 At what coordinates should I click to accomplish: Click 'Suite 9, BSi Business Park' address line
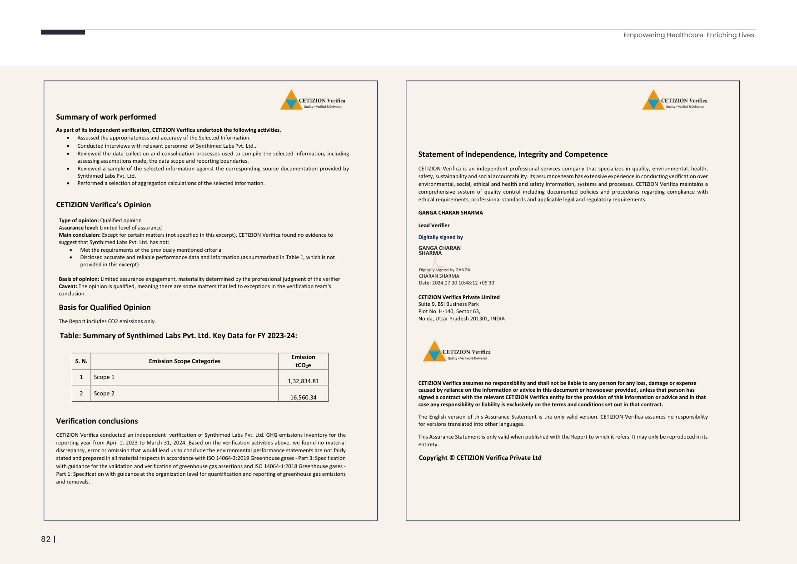(448, 304)
